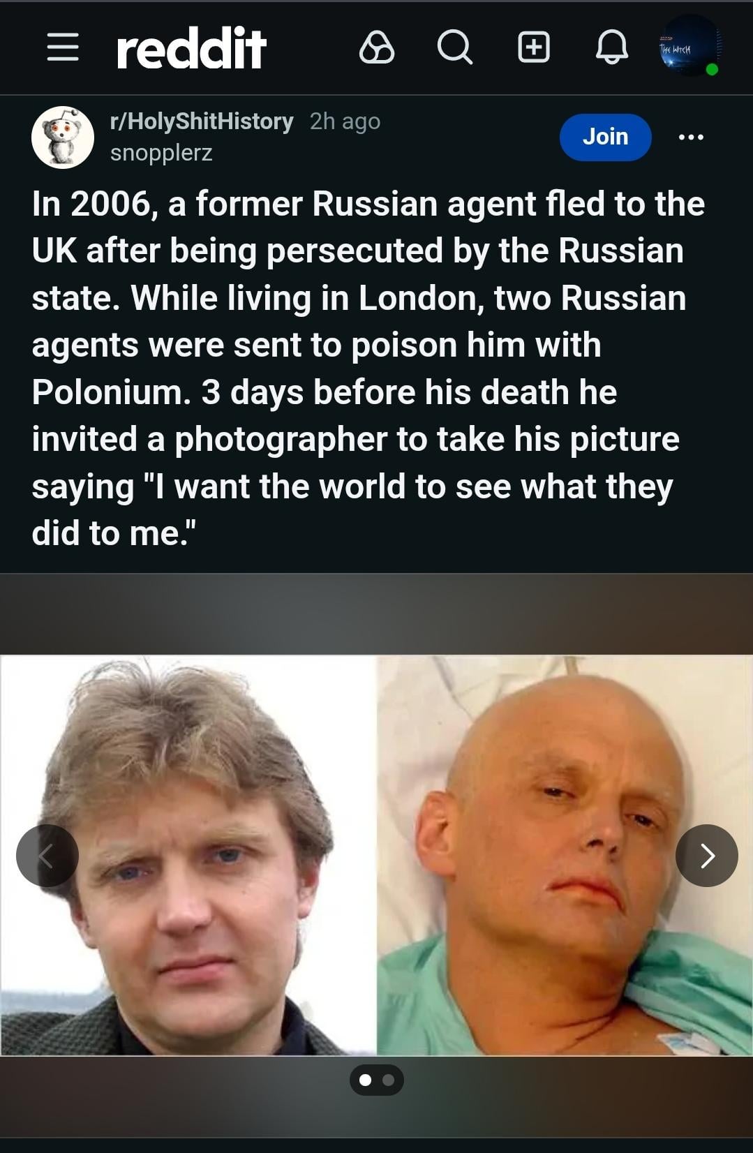Select the second gallery page dot
753x1153 pixels.
click(x=389, y=1080)
